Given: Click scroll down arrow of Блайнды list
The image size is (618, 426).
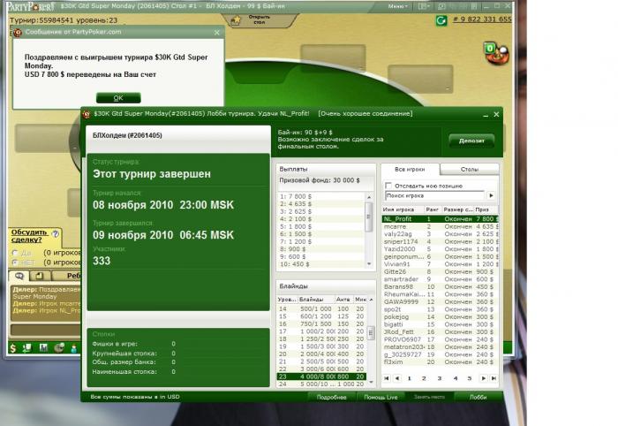Looking at the screenshot, I should (x=371, y=382).
